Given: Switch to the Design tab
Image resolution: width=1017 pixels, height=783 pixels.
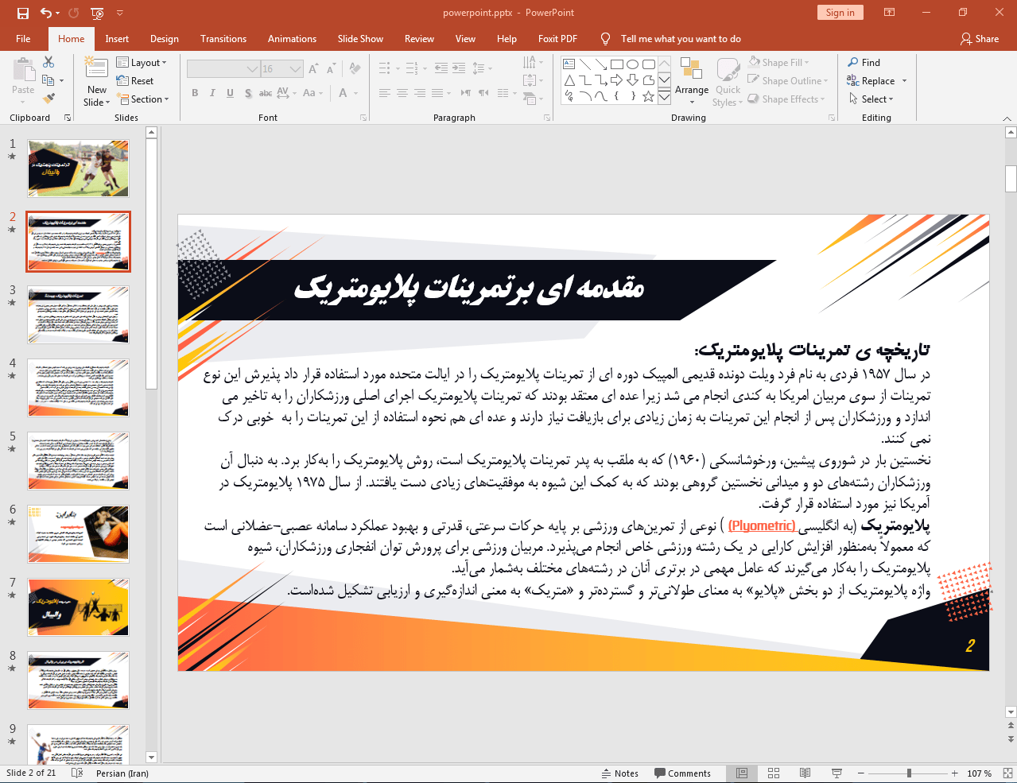Looking at the screenshot, I should tap(164, 39).
